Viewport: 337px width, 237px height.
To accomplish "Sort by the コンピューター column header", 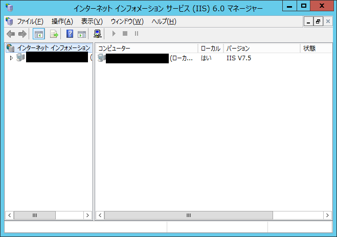I will 147,49.
